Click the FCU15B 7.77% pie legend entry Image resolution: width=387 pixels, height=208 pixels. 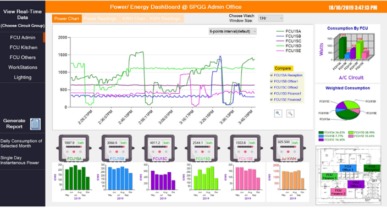point(331,136)
